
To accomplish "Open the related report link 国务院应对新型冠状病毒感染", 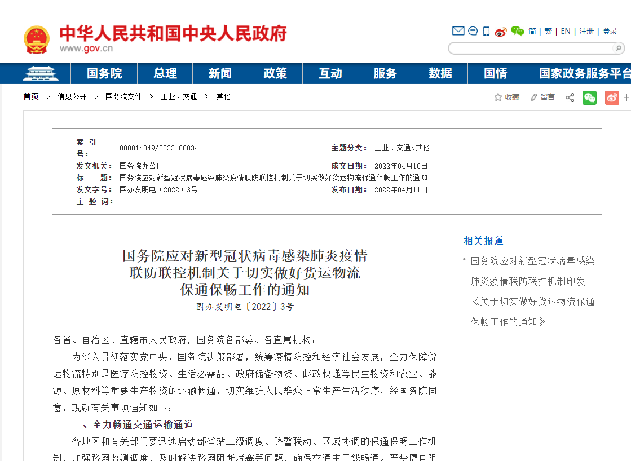I will coord(533,291).
